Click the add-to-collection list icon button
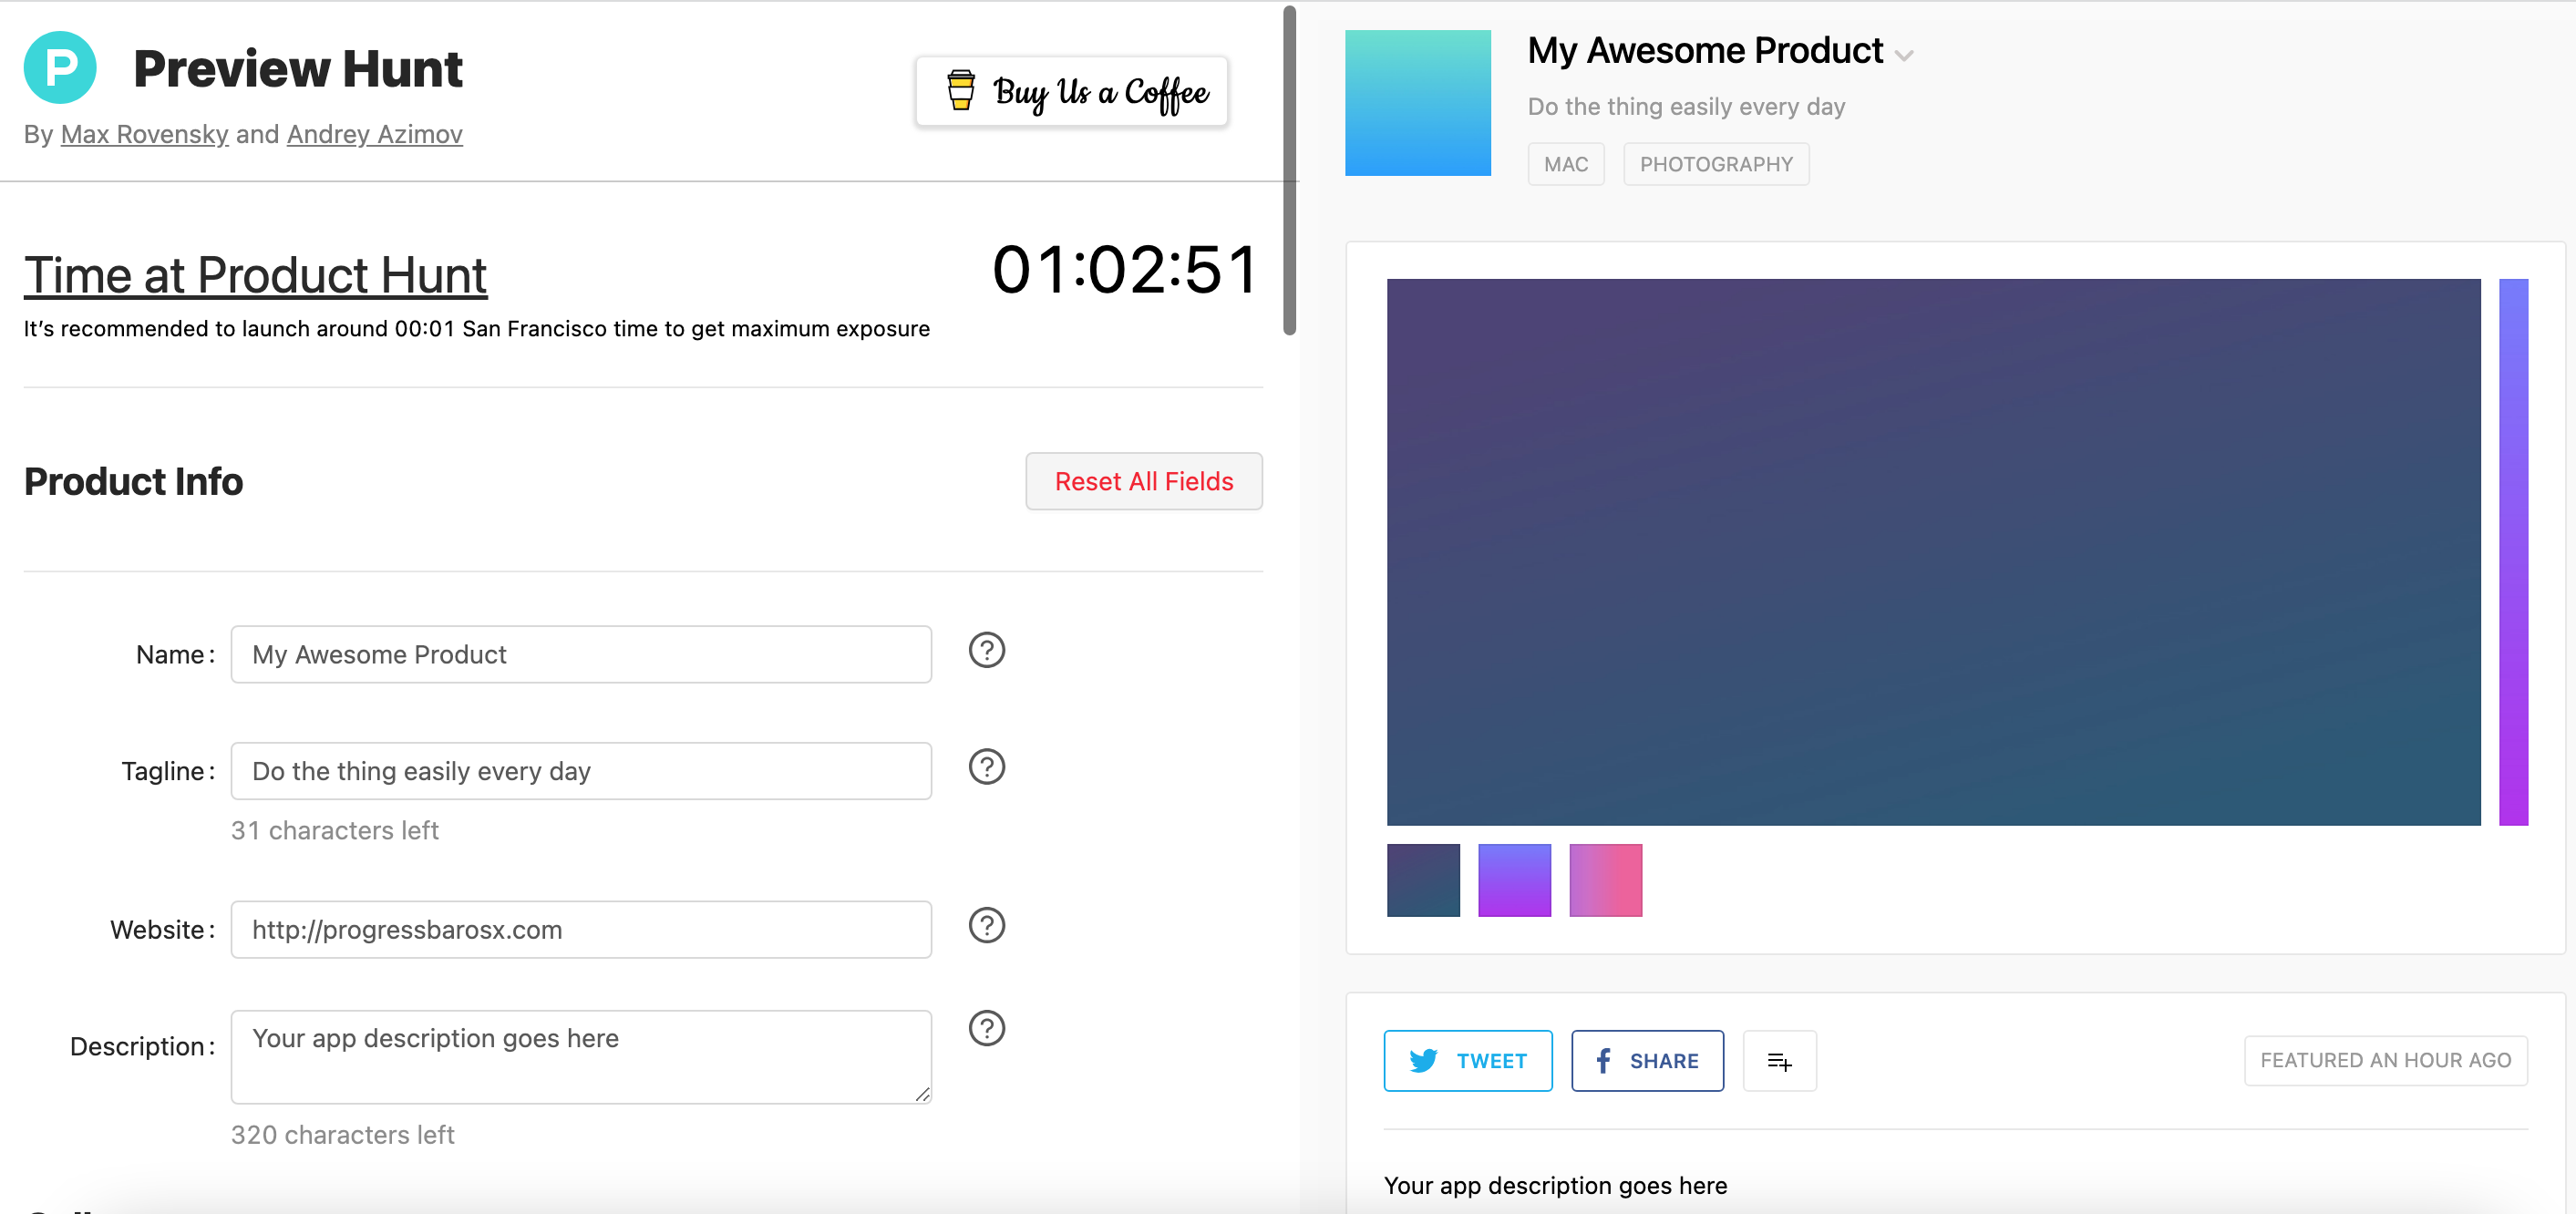 pyautogui.click(x=1779, y=1061)
